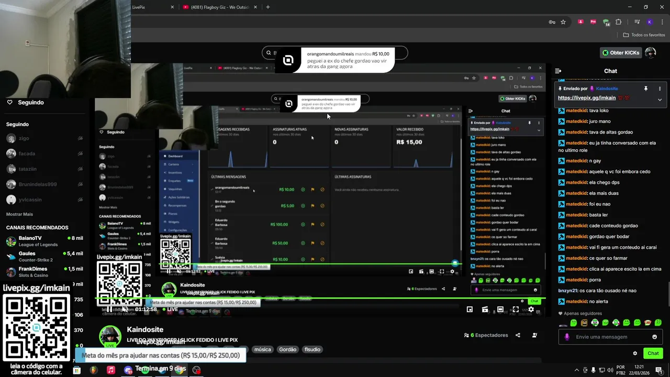Share the stream with the share icon
This screenshot has width=670, height=377.
[x=518, y=335]
